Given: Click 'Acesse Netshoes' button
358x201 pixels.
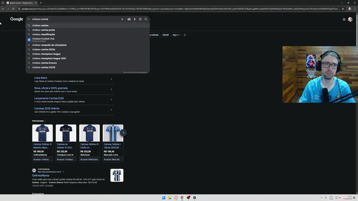Looking at the screenshot, I should (x=89, y=159).
